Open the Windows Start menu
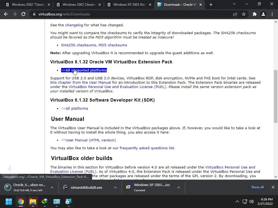Image resolution: width=278 pixels, height=208 pixels. click(x=9, y=201)
